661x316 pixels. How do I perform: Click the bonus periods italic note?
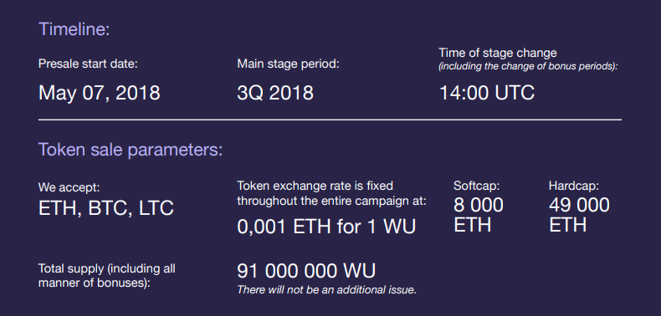pos(528,67)
